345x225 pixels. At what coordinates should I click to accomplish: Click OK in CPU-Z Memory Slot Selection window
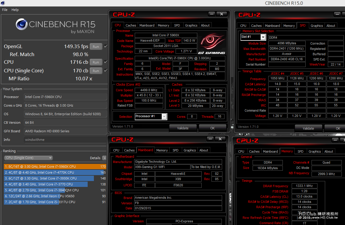tap(335, 128)
